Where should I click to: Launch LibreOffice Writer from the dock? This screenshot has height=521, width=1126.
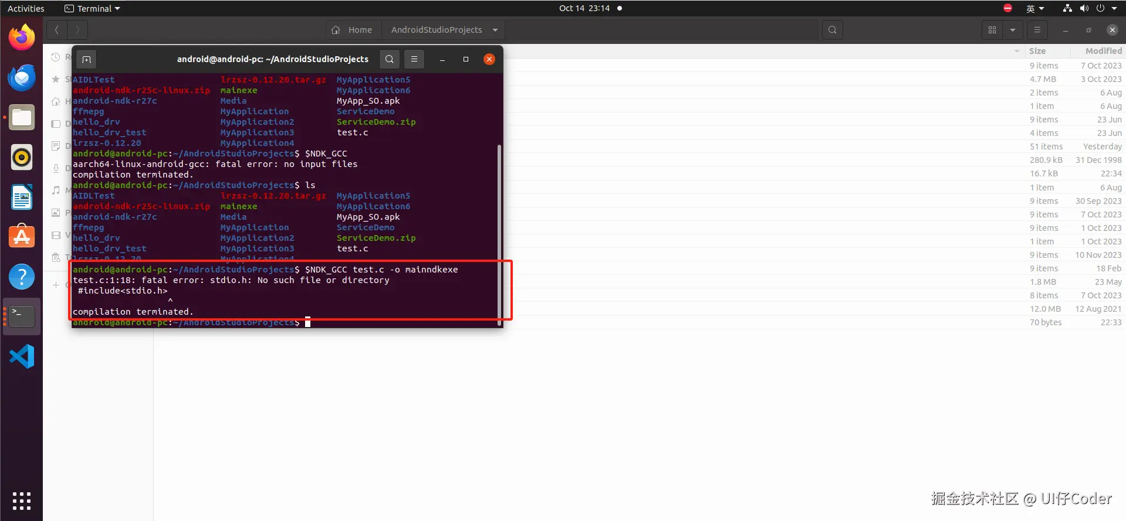click(x=22, y=197)
